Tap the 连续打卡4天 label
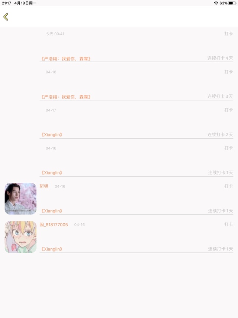 (220, 58)
